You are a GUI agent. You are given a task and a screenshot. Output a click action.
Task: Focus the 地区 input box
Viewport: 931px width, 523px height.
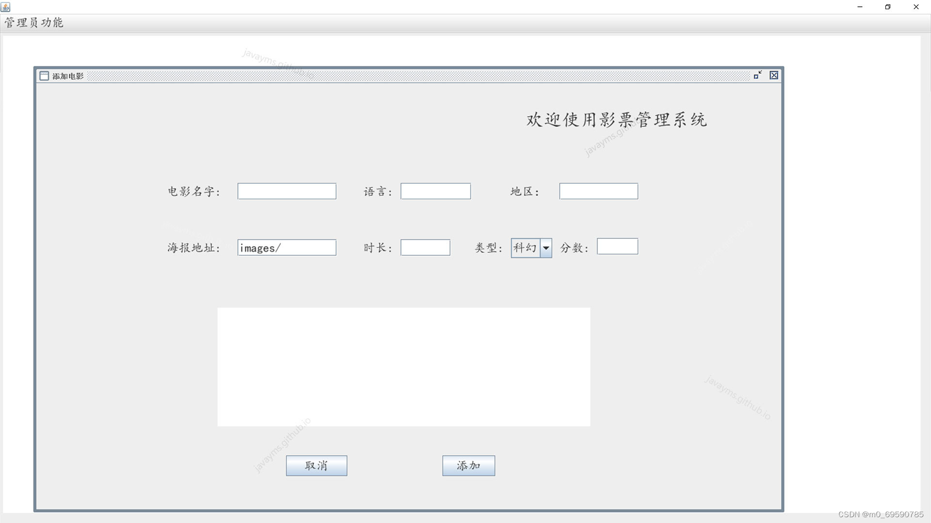coord(598,191)
